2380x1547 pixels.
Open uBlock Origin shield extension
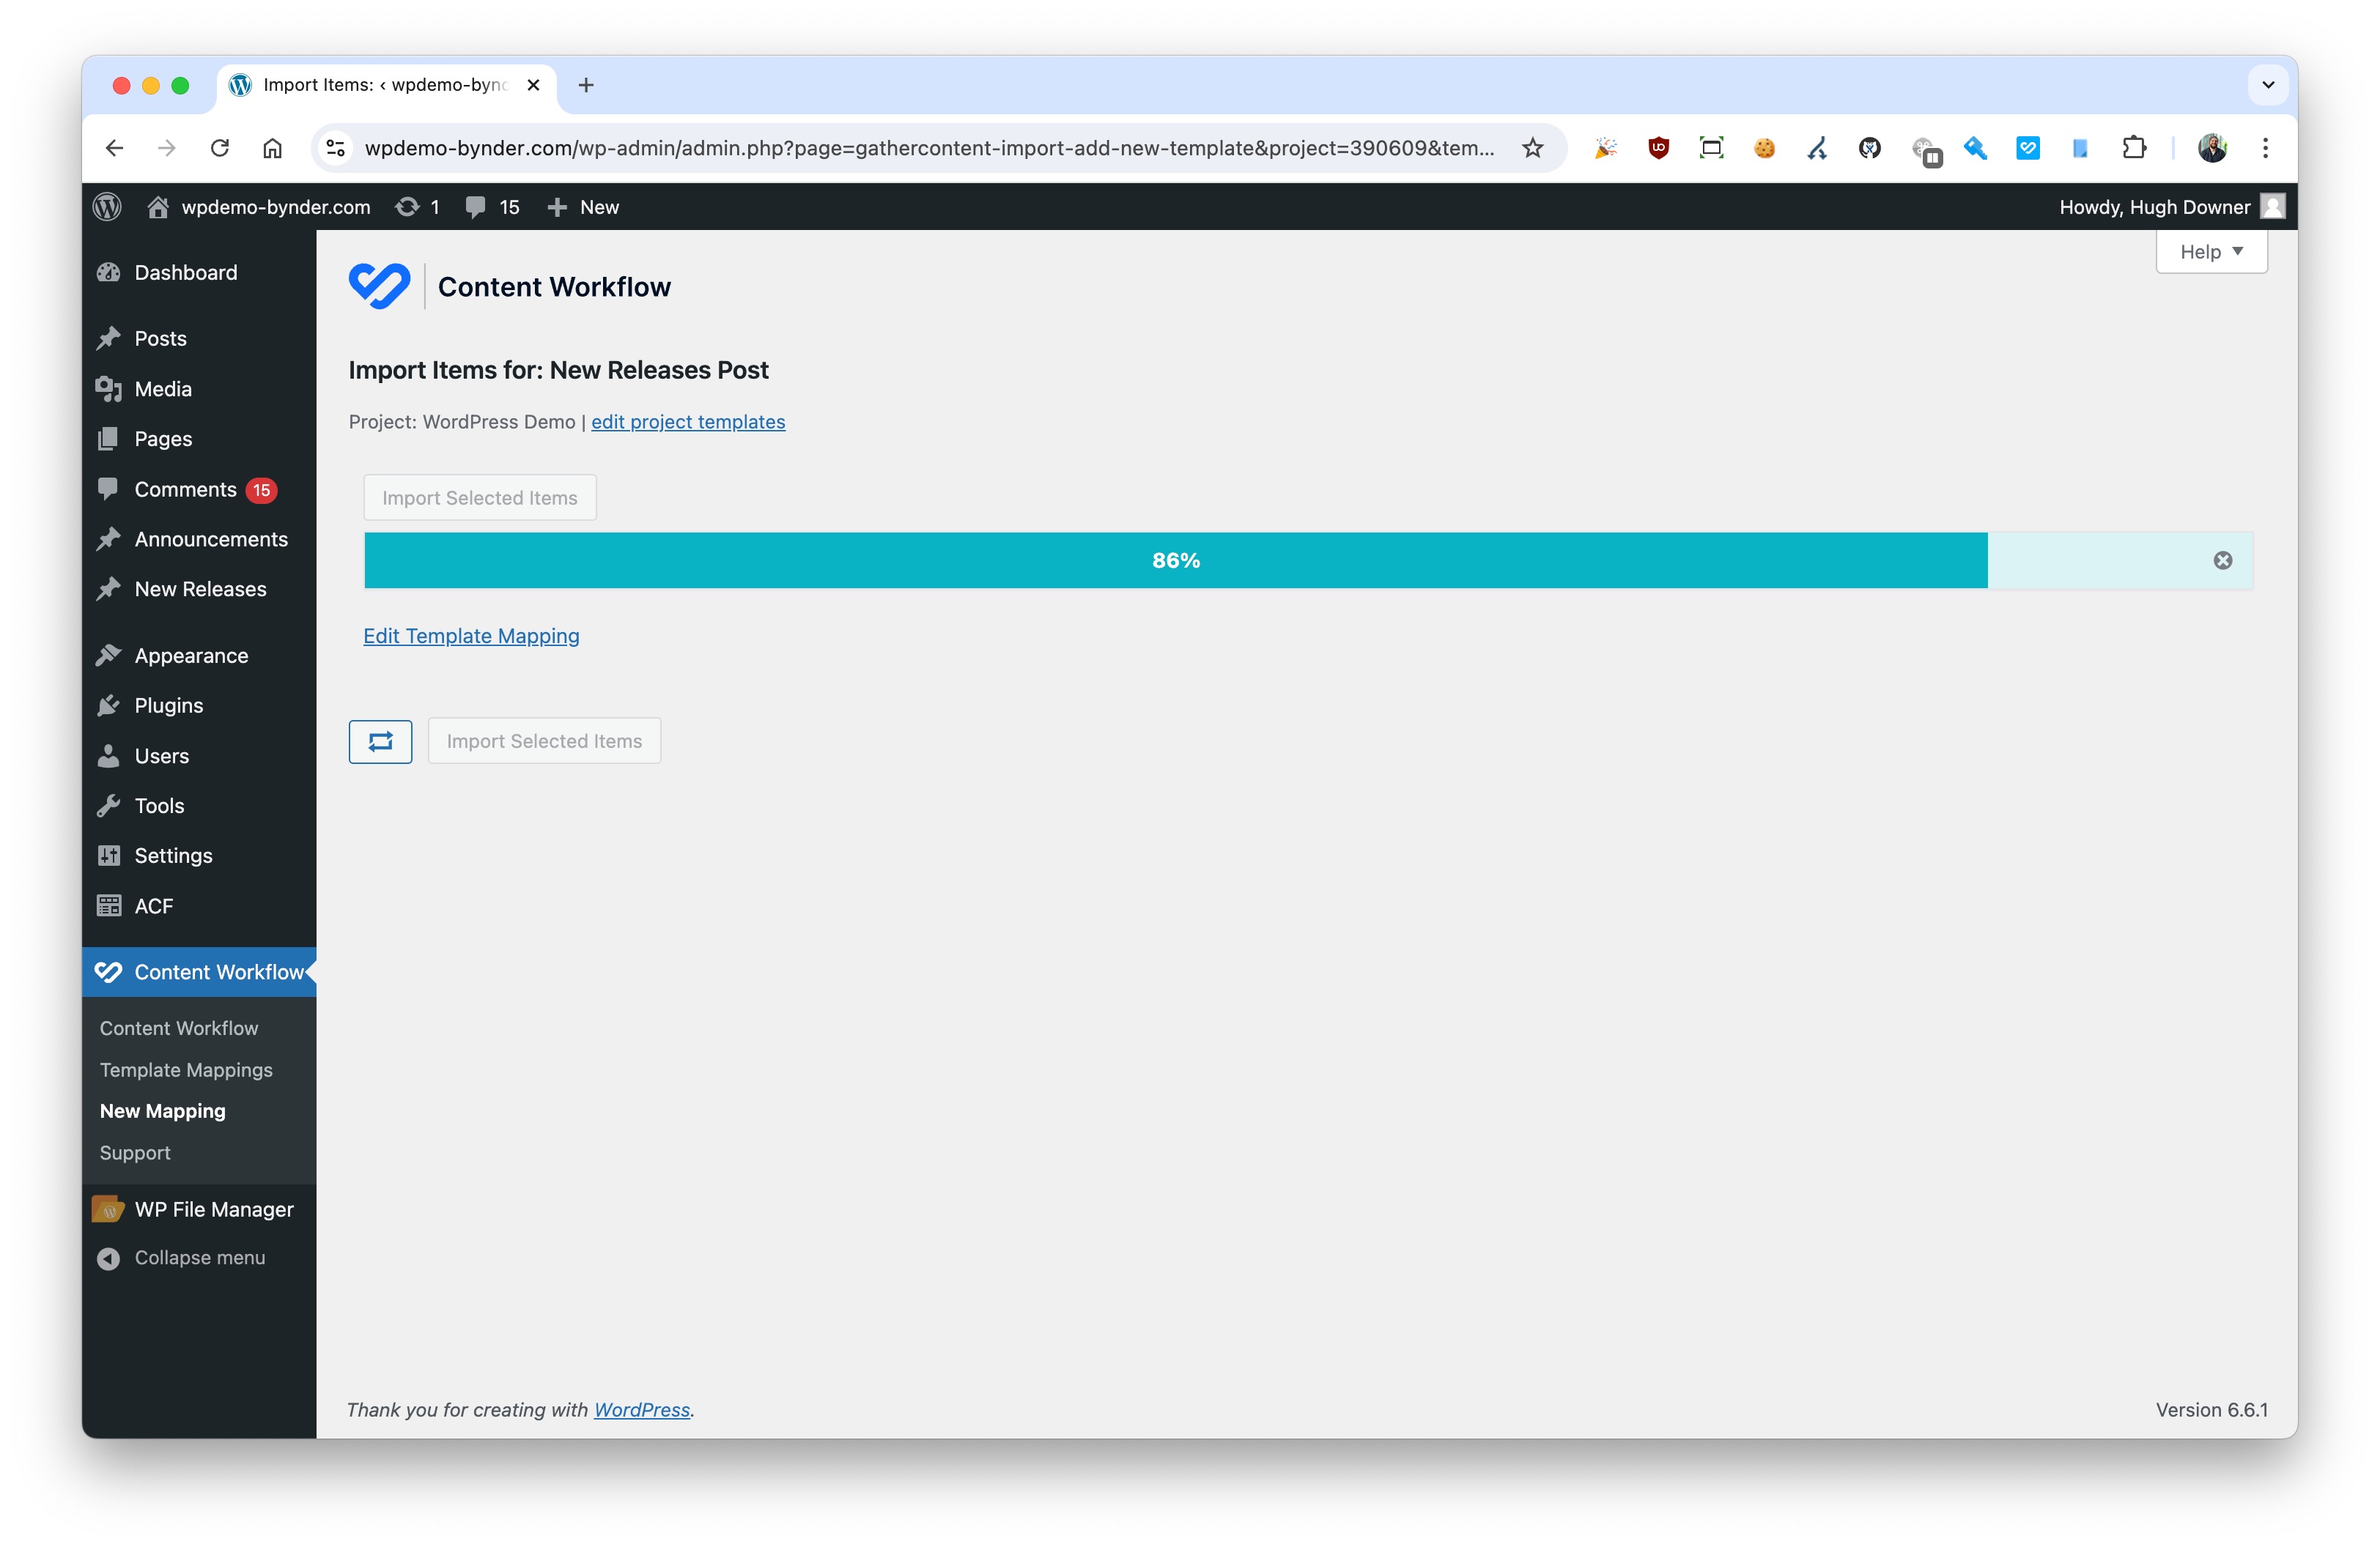(x=1658, y=148)
